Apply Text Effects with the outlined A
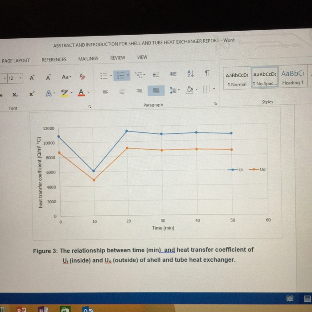 (49, 93)
